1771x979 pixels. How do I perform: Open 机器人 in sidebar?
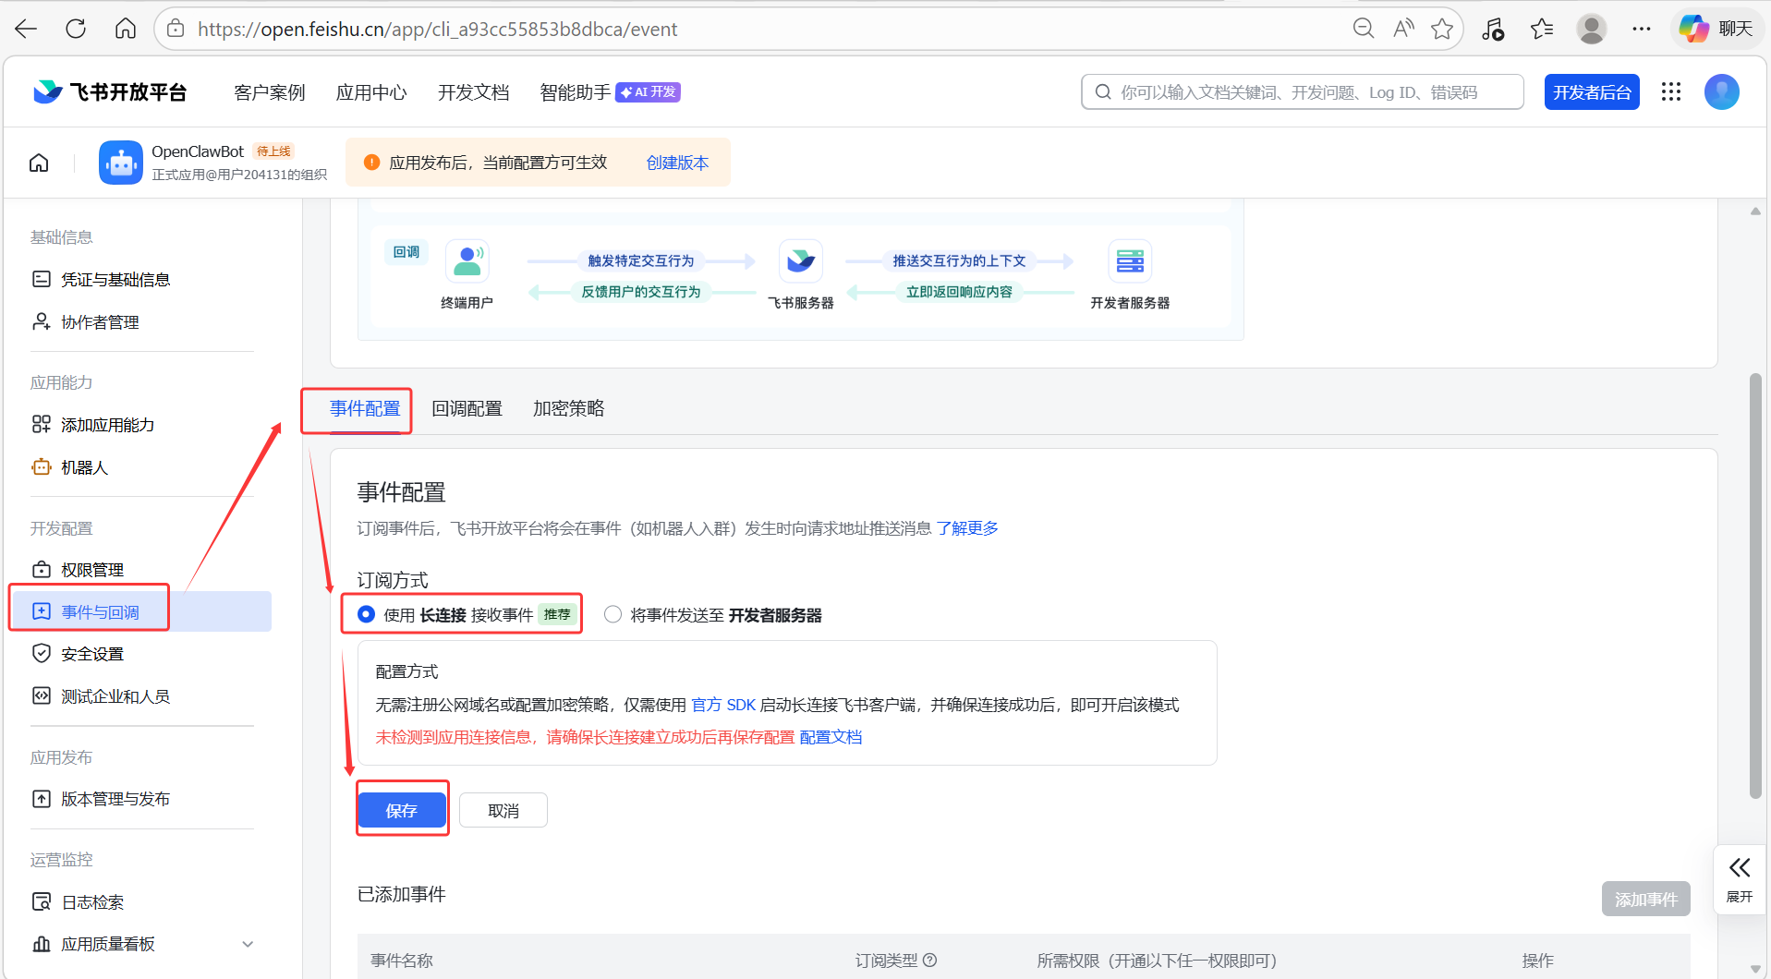click(84, 467)
